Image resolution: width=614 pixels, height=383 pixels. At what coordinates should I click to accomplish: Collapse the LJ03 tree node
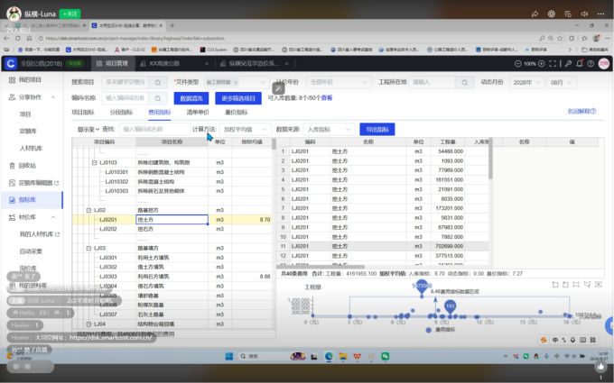88,248
